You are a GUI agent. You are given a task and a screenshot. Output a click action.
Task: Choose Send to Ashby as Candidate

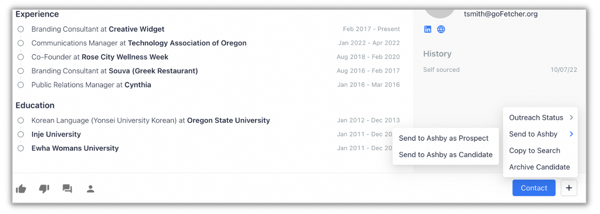click(x=446, y=154)
